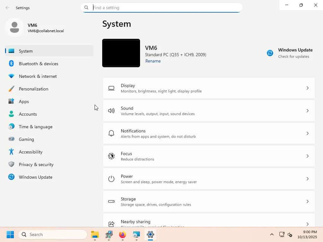Click the Personalization paintbrush icon
The image size is (323, 242).
click(x=11, y=89)
